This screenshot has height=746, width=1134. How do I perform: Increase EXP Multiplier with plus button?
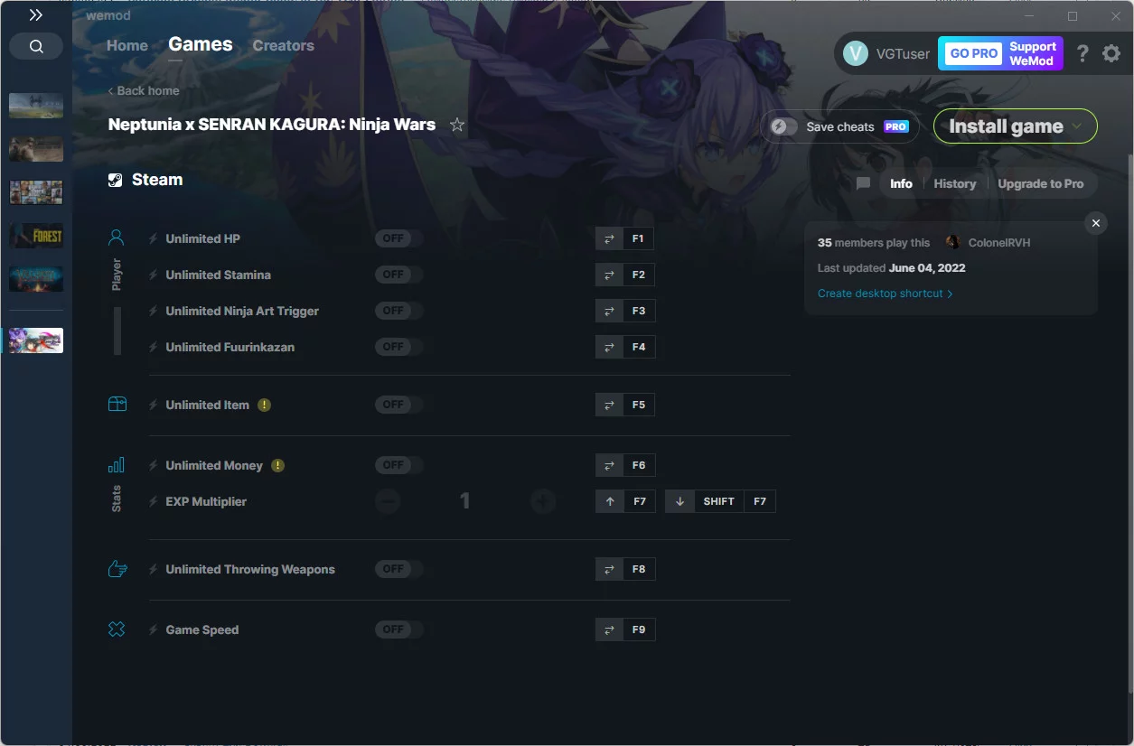pos(543,501)
